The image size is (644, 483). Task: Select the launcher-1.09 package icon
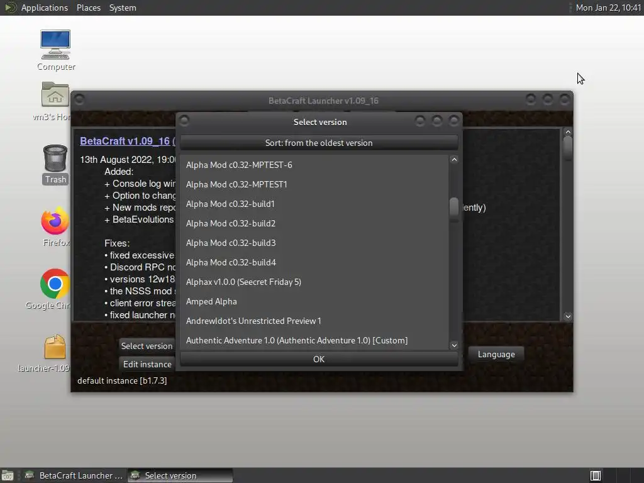pyautogui.click(x=55, y=347)
